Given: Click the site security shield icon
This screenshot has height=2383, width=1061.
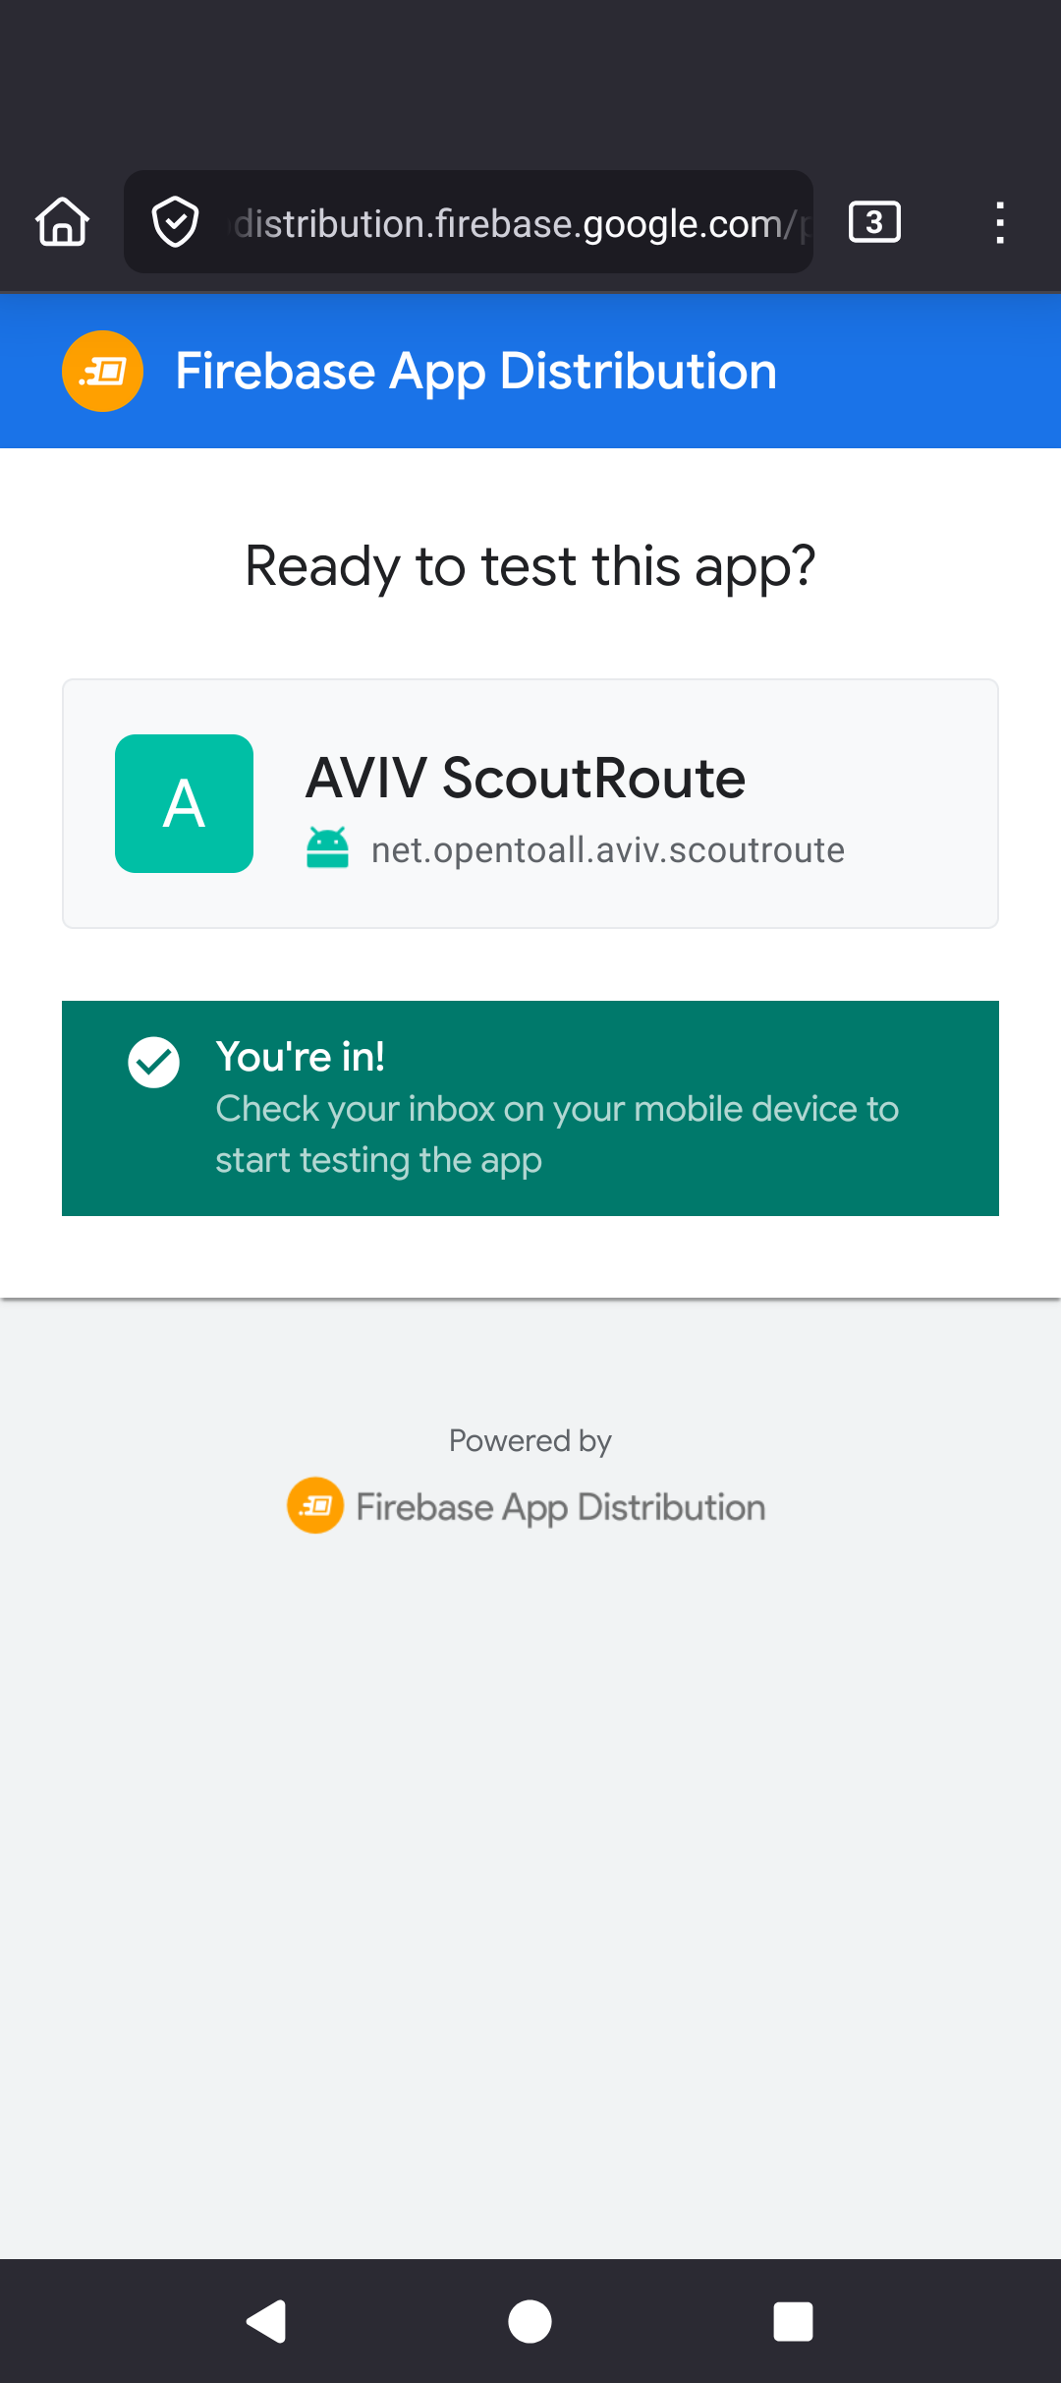Looking at the screenshot, I should tap(175, 222).
